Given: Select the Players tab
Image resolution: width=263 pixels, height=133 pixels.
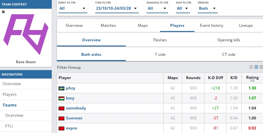Looking at the screenshot, I should pos(177,26).
